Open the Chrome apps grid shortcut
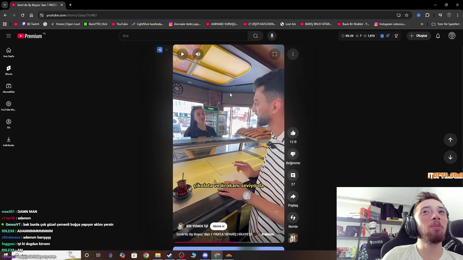 pos(5,24)
